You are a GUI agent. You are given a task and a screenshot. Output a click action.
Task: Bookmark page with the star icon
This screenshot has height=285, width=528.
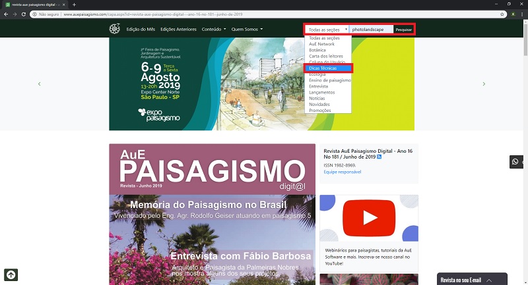point(502,14)
